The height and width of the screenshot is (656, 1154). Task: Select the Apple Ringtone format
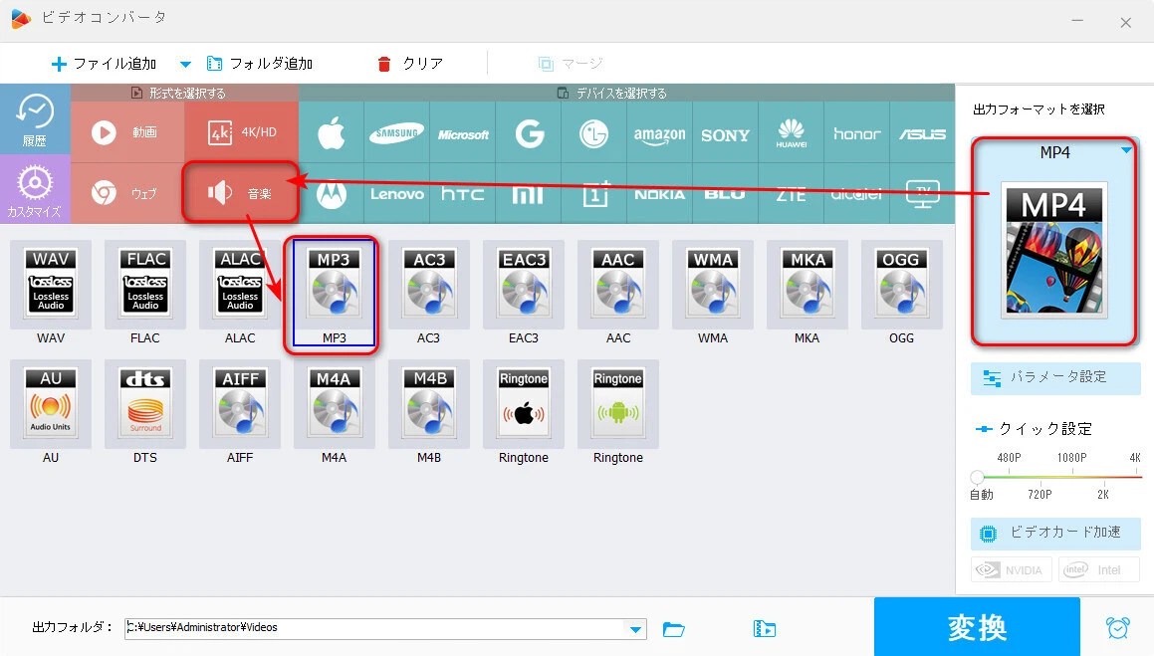tap(524, 404)
